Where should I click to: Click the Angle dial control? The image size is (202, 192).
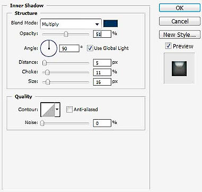49,48
